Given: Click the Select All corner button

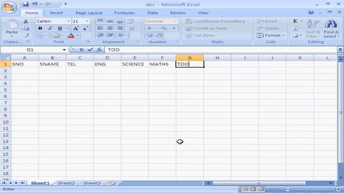Looking at the screenshot, I should 5,58.
